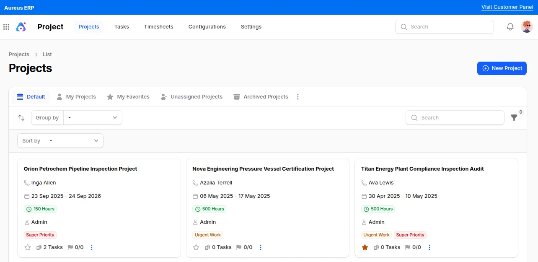Open Titan Energy card actions menu
538x262 pixels.
(429, 247)
